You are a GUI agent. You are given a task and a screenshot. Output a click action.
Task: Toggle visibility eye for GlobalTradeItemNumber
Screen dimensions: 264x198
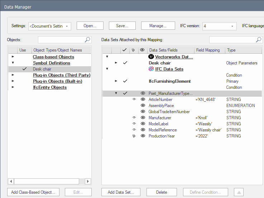pos(143,112)
